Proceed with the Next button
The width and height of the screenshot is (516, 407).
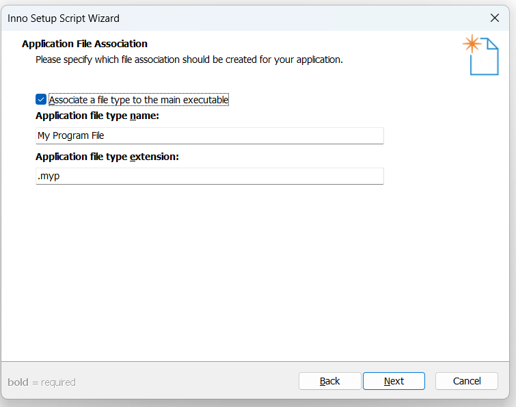pyautogui.click(x=394, y=381)
